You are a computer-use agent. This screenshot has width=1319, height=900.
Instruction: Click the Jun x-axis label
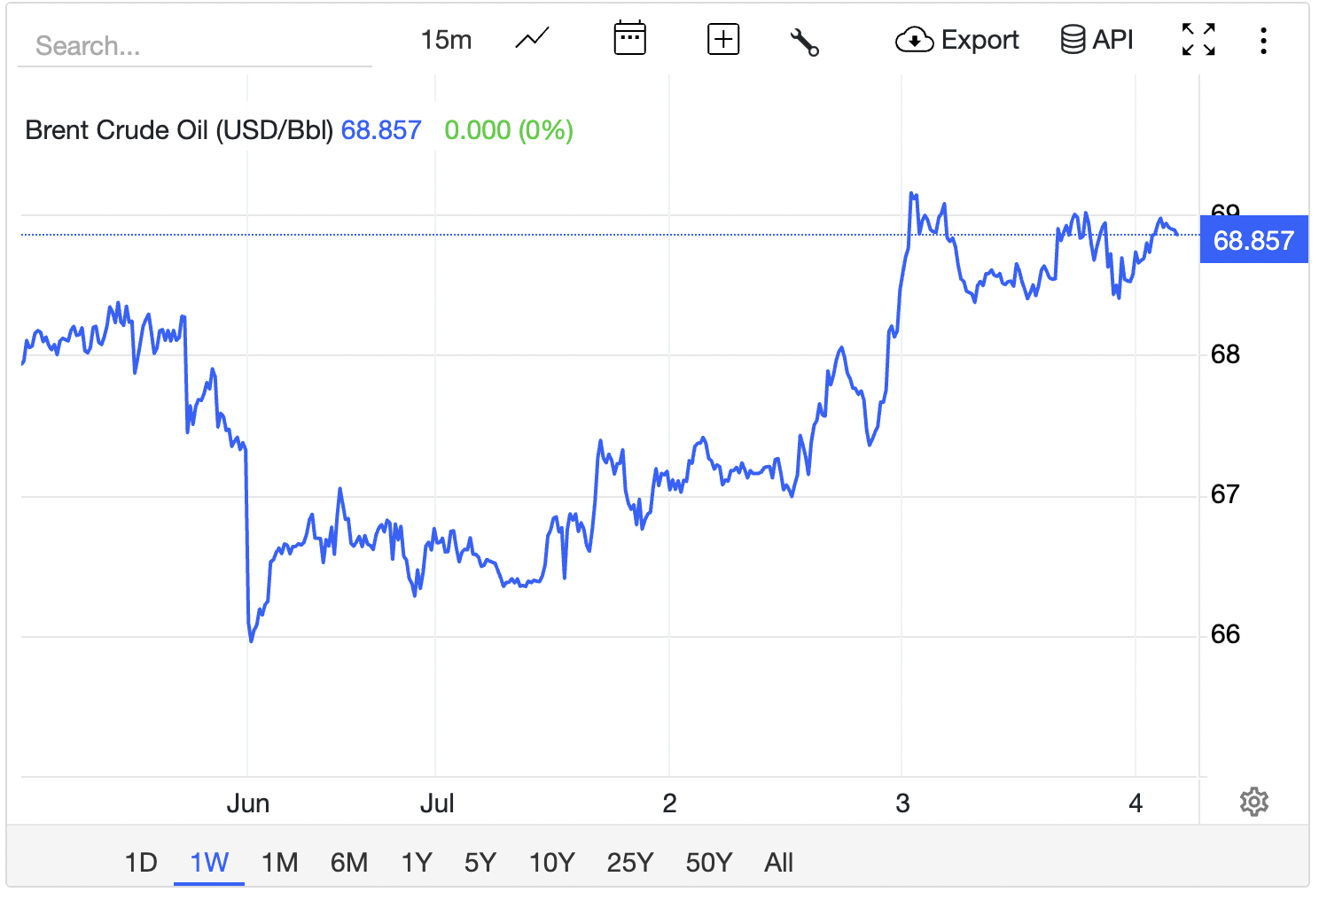pos(247,803)
